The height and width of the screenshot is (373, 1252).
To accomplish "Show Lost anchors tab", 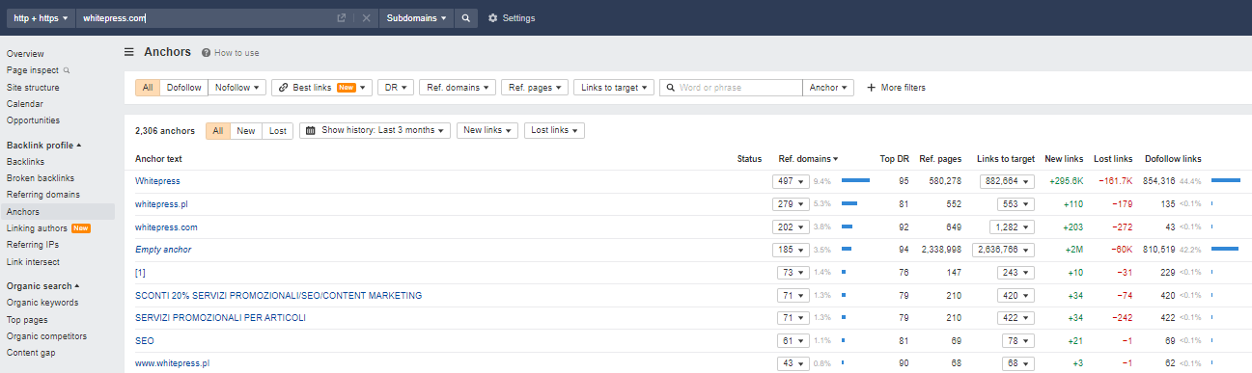I will pos(277,130).
